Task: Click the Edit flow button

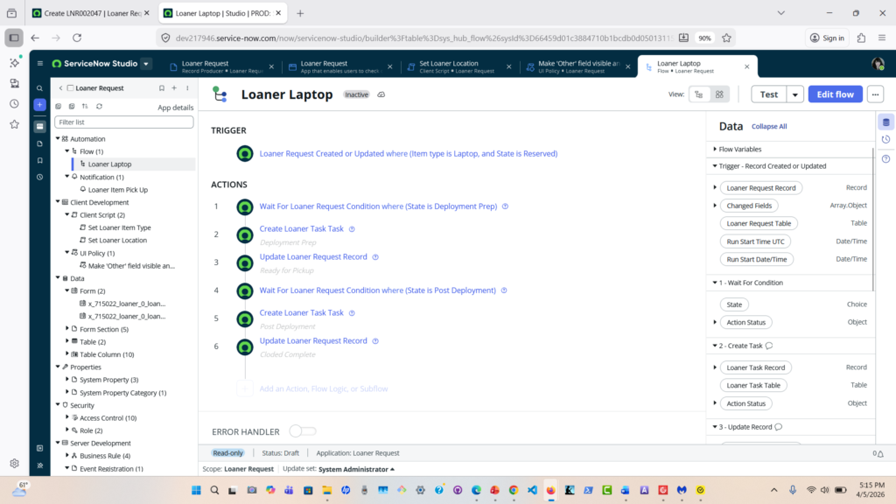Action: click(x=835, y=94)
